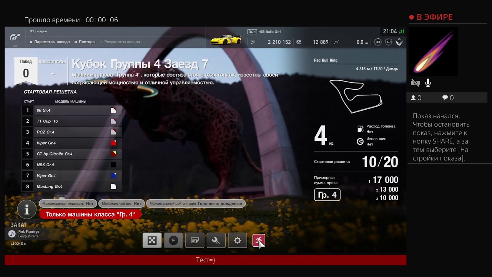Open the replay play button in bottom bar
This screenshot has width=492, height=277.
tap(173, 240)
